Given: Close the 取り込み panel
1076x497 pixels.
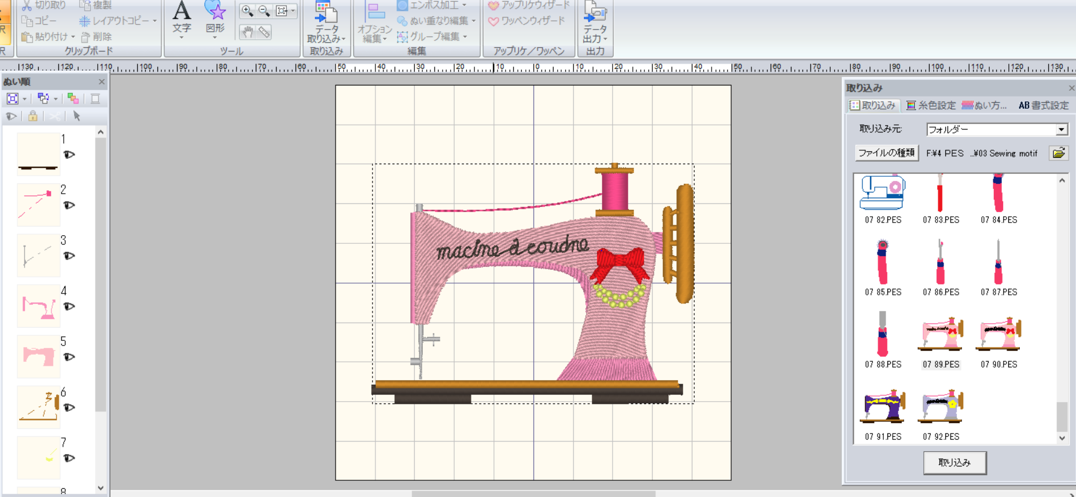Looking at the screenshot, I should pyautogui.click(x=1071, y=88).
